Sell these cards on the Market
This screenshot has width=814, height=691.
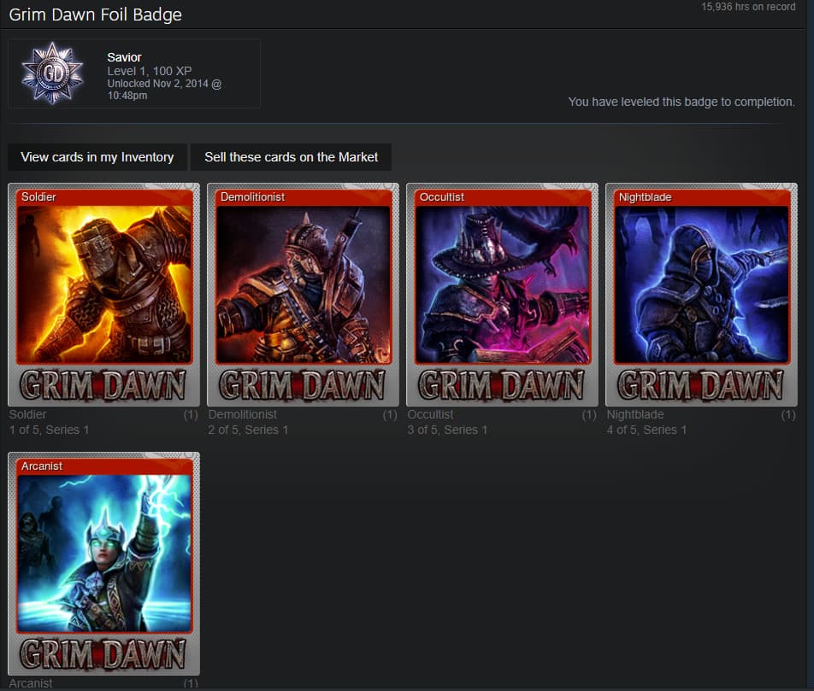click(291, 157)
